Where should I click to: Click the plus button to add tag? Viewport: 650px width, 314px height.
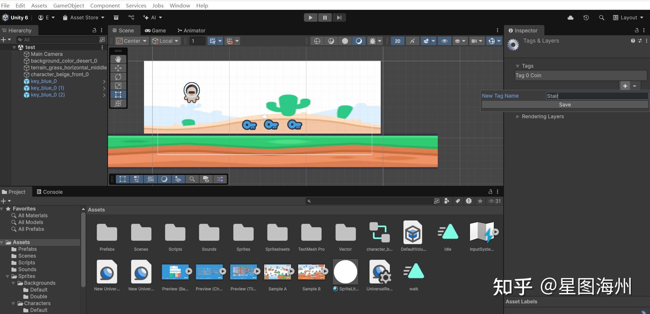(625, 86)
